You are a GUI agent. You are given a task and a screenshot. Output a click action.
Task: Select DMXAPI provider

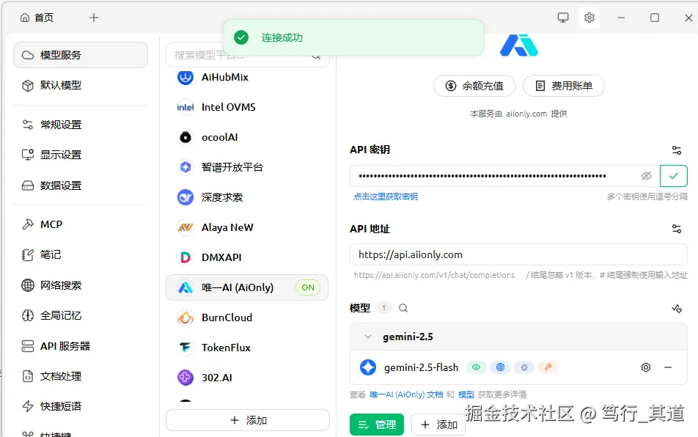[247, 257]
